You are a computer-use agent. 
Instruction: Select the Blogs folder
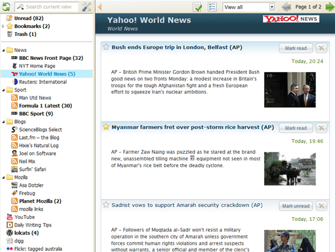pyautogui.click(x=20, y=121)
